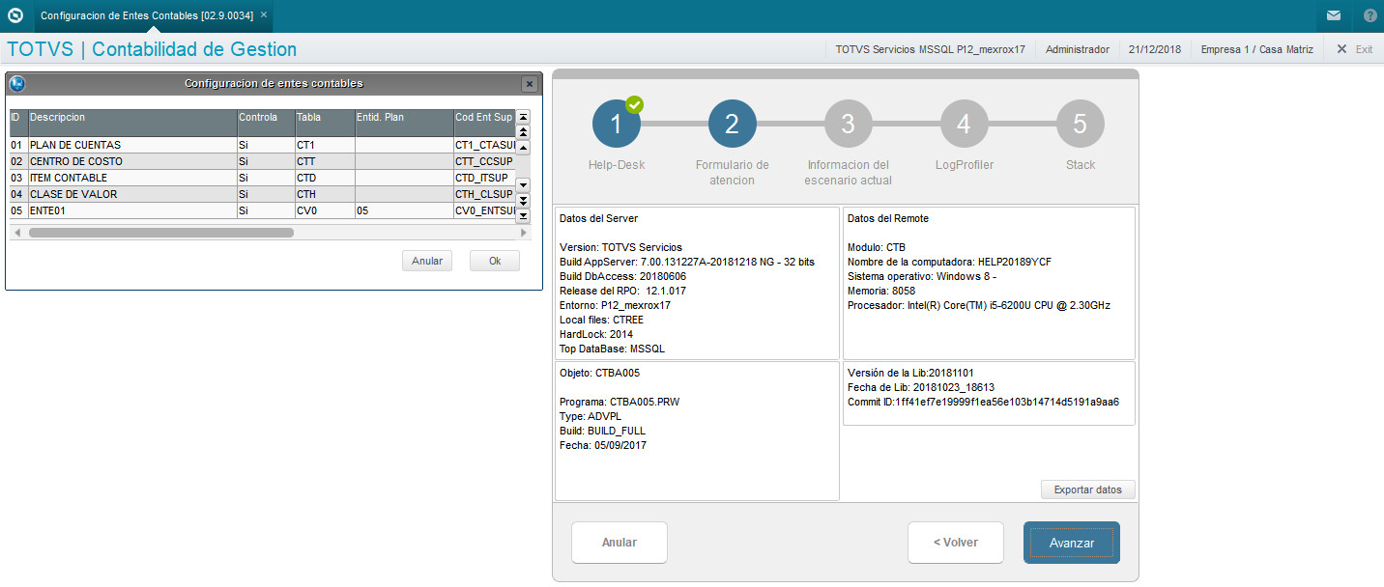
Task: Click the LogProfiler step label
Action: [965, 165]
